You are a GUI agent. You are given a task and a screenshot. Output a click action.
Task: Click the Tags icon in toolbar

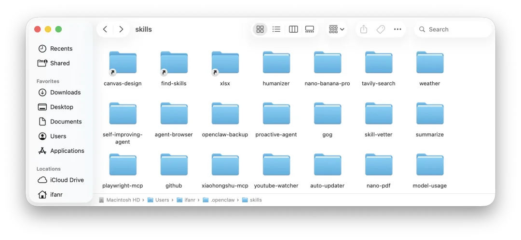click(x=381, y=29)
